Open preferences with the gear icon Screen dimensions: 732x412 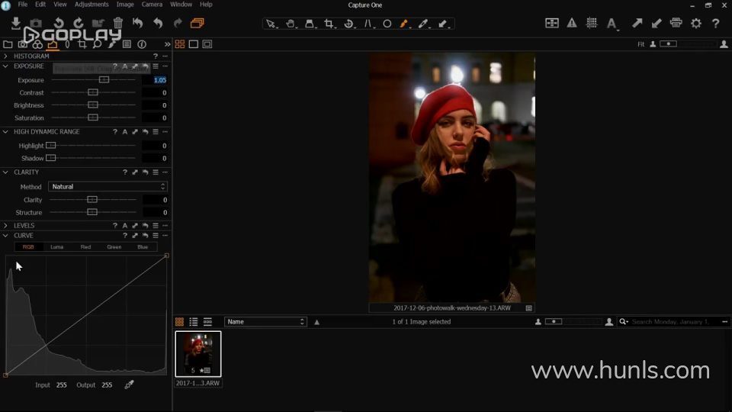pos(696,24)
